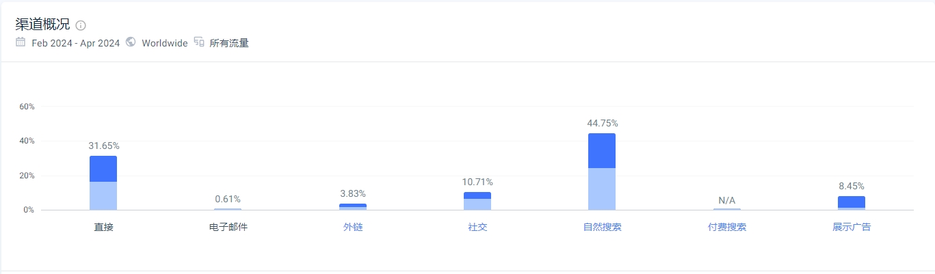
Task: Open the 自然搜索 channel link
Action: coord(602,227)
